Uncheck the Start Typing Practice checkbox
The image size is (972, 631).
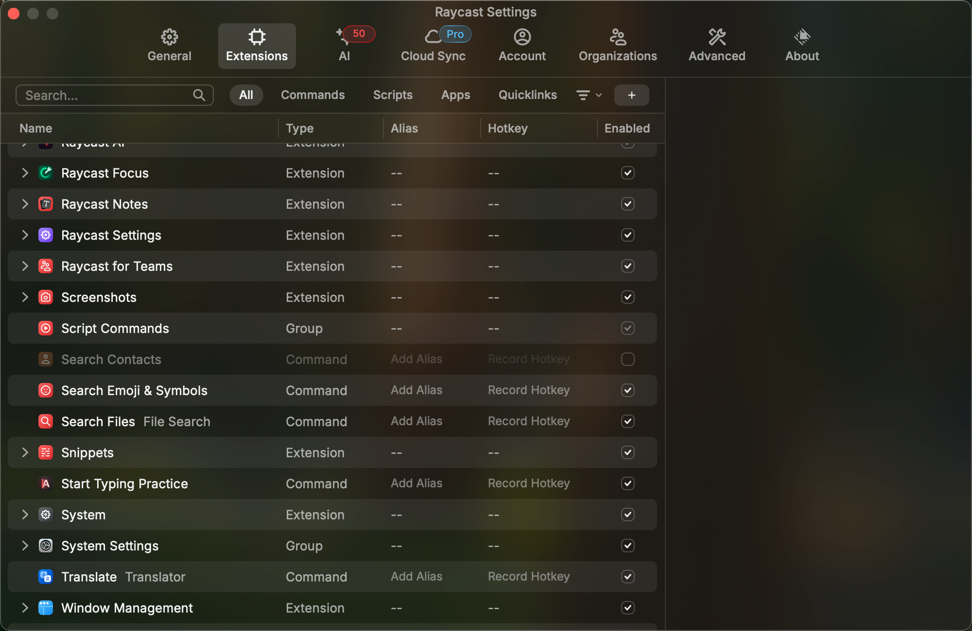coord(627,483)
